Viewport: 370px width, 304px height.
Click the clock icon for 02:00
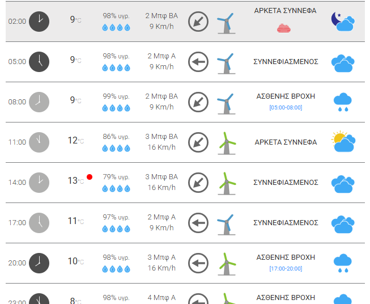tap(39, 22)
